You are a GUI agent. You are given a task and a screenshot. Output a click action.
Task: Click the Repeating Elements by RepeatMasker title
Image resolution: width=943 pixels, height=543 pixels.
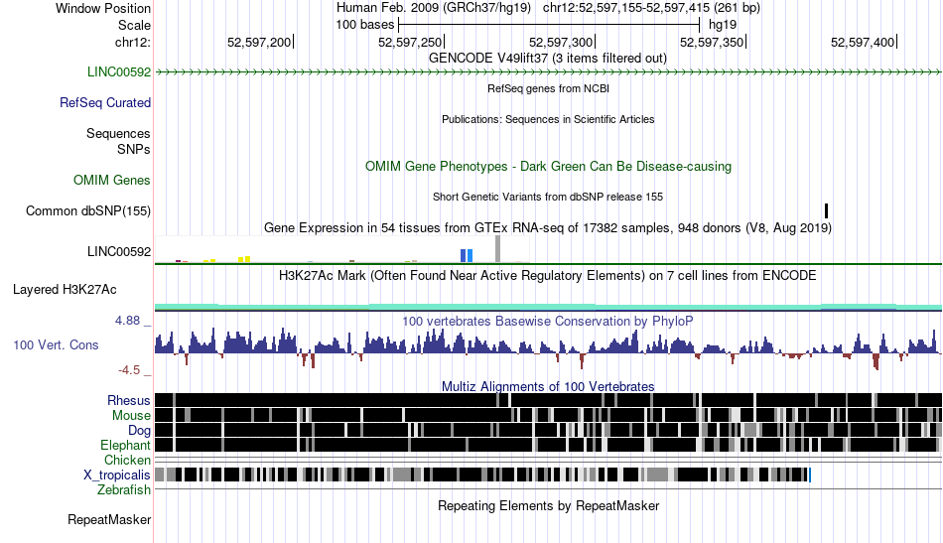[549, 505]
